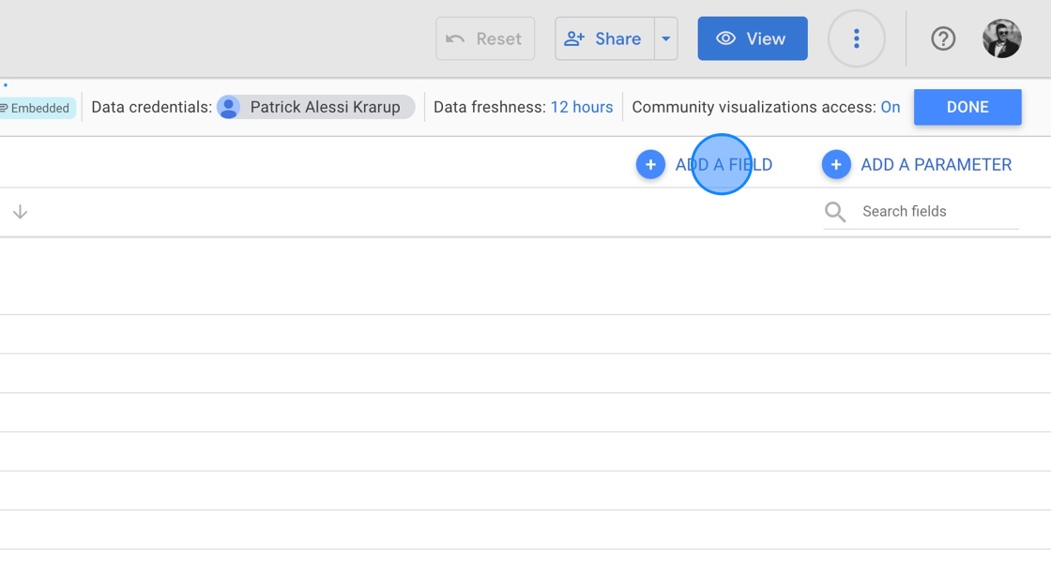The image size is (1051, 587).
Task: Click the person-add icon in Share
Action: [574, 38]
